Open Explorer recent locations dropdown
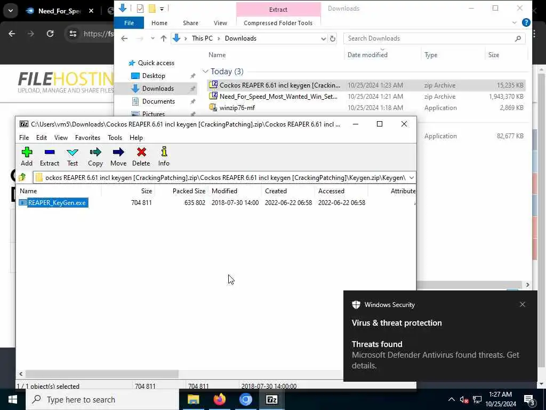Screen dimensions: 546x410 152,38
